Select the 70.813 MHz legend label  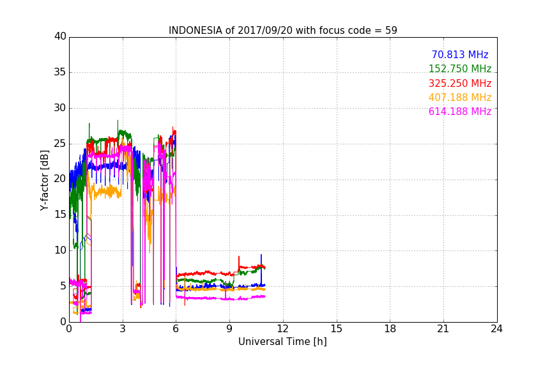pyautogui.click(x=460, y=54)
